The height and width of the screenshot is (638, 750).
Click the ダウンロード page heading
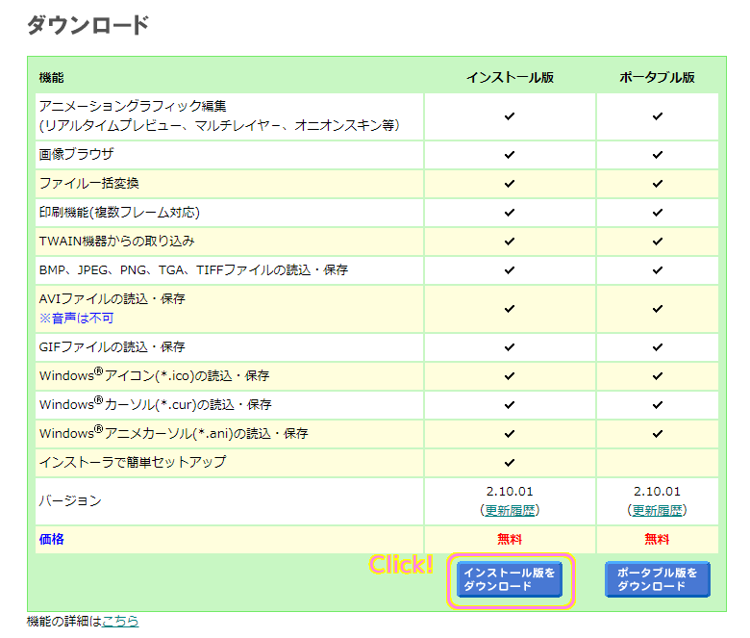(87, 26)
